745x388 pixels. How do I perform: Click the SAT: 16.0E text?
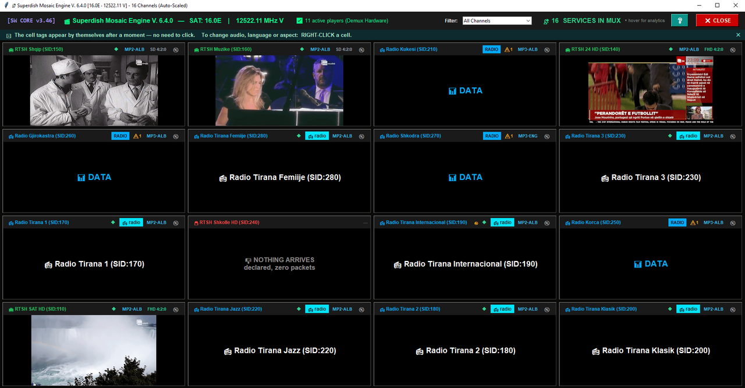(x=205, y=20)
